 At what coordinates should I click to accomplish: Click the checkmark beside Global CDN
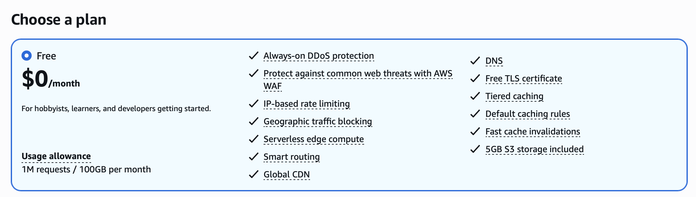click(253, 175)
